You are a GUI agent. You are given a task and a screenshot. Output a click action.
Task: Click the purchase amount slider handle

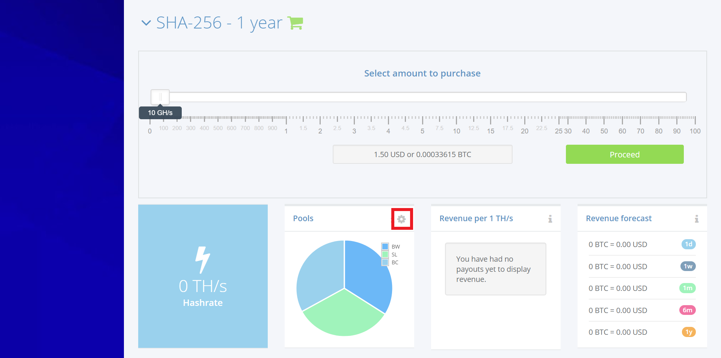click(x=160, y=97)
